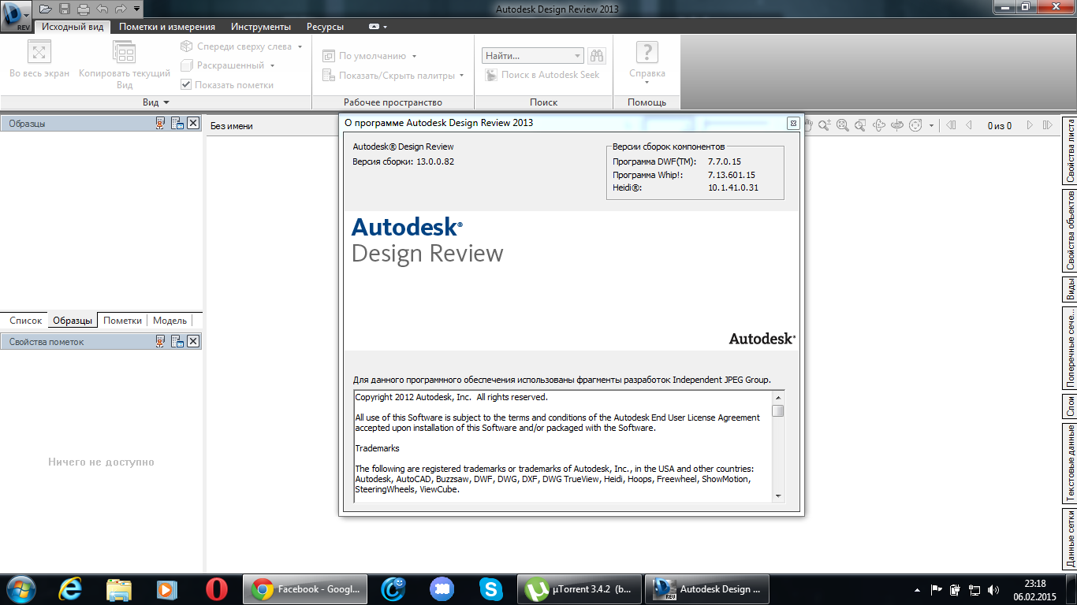
Task: Open the Windows Start menu
Action: (20, 589)
